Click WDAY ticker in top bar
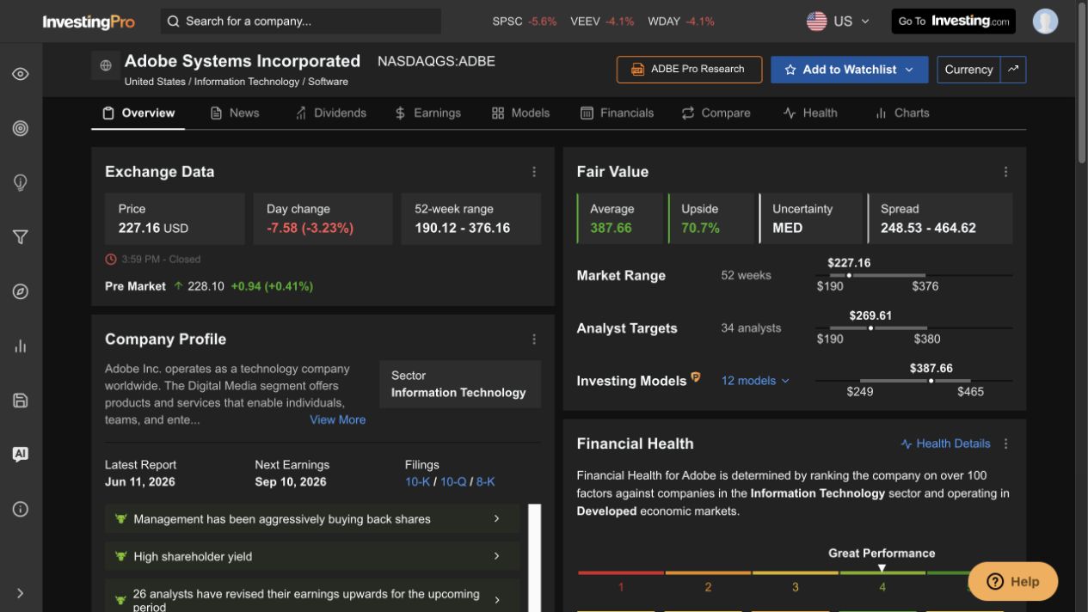Image resolution: width=1088 pixels, height=612 pixels. click(681, 21)
